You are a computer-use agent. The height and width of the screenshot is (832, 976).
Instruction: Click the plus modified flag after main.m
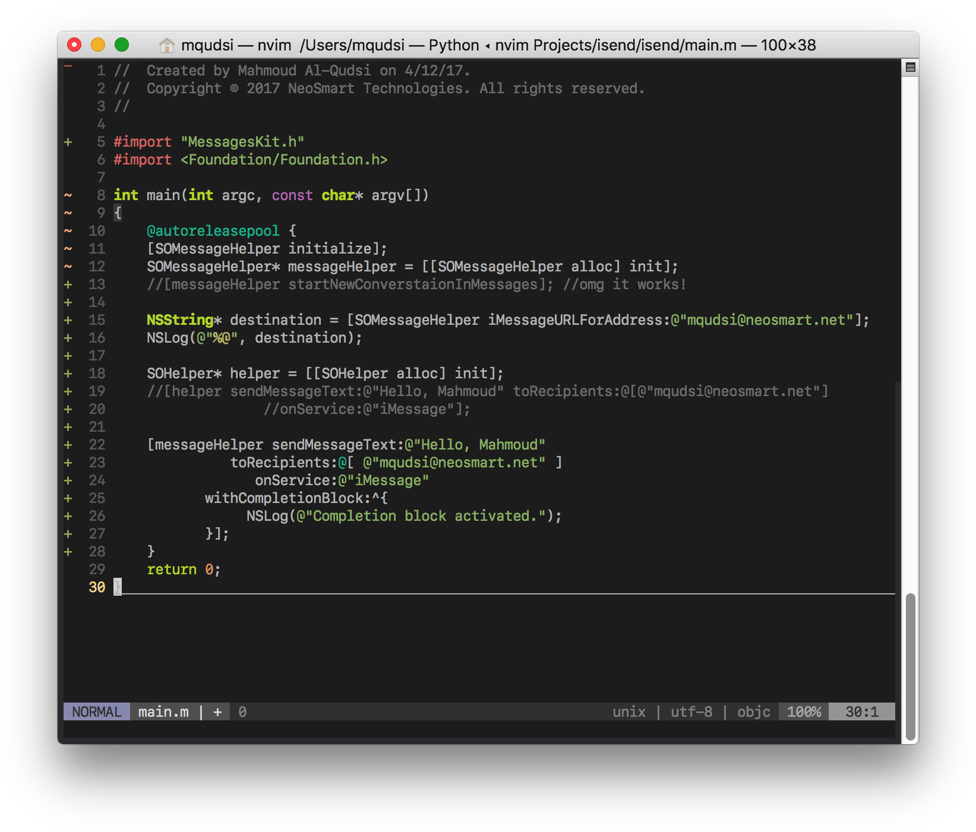[217, 711]
